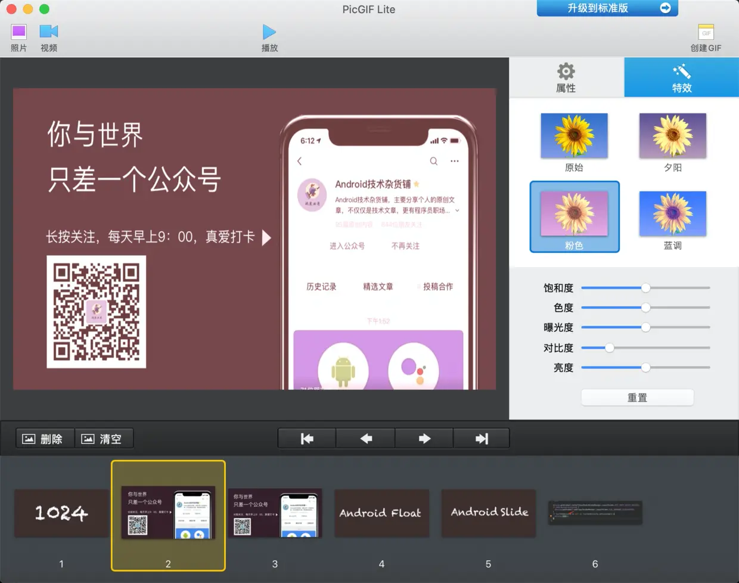The width and height of the screenshot is (739, 583).
Task: Click the 删除 delete frame button
Action: coord(45,439)
